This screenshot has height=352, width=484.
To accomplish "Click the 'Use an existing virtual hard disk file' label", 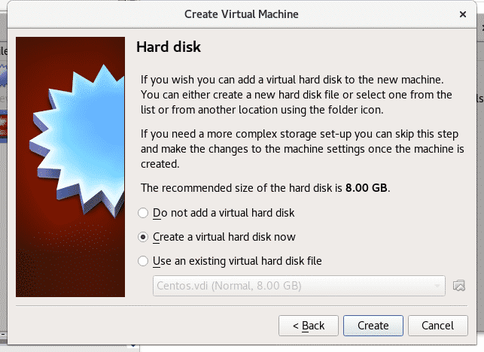I will pyautogui.click(x=237, y=261).
